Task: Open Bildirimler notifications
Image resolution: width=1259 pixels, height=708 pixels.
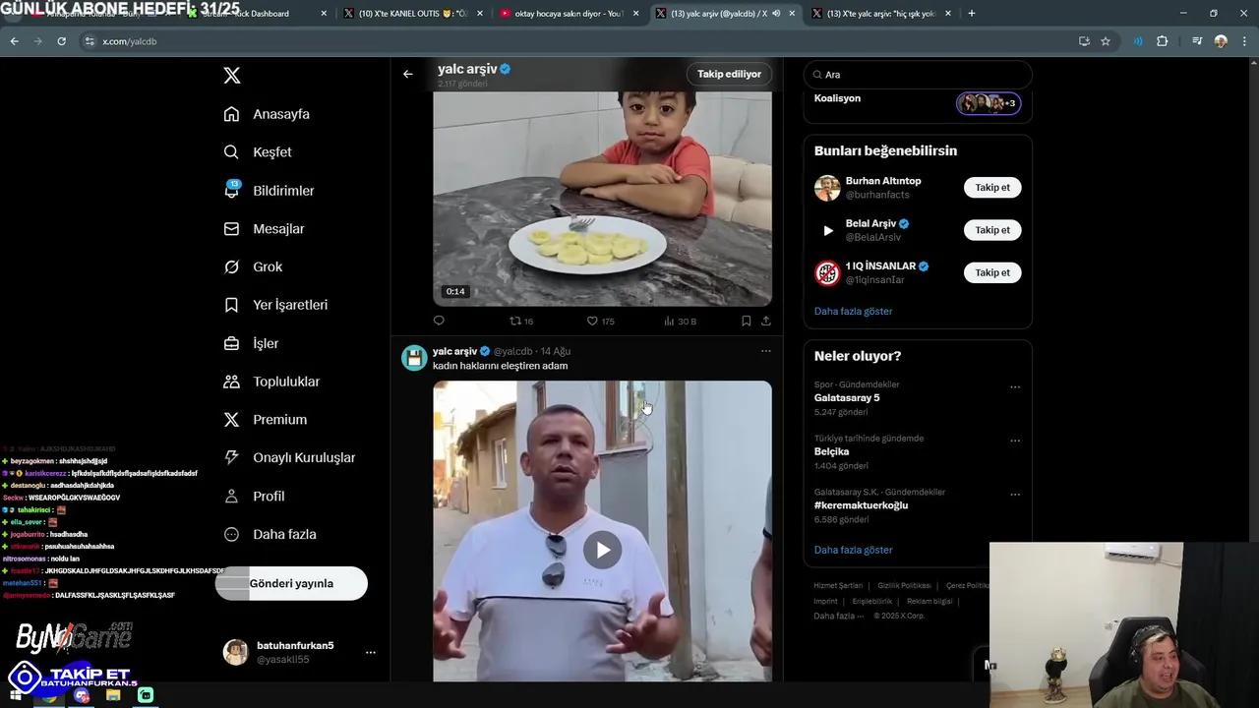Action: (x=269, y=191)
